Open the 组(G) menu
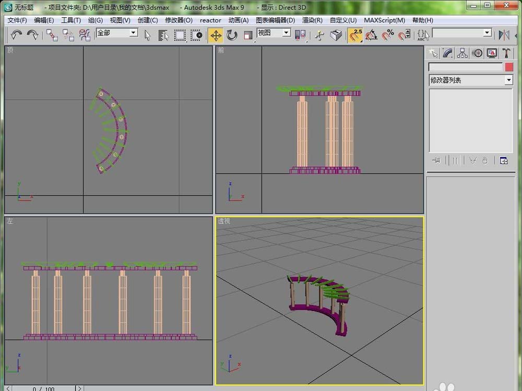 [x=96, y=20]
